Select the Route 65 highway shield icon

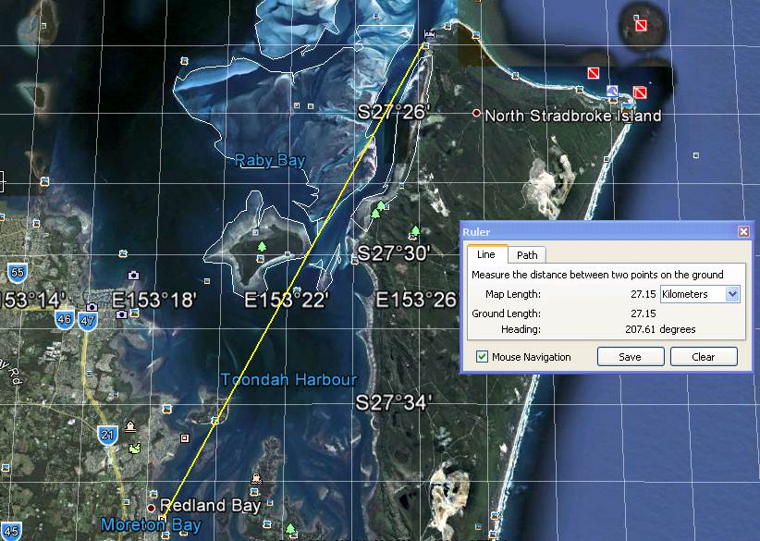point(17,273)
